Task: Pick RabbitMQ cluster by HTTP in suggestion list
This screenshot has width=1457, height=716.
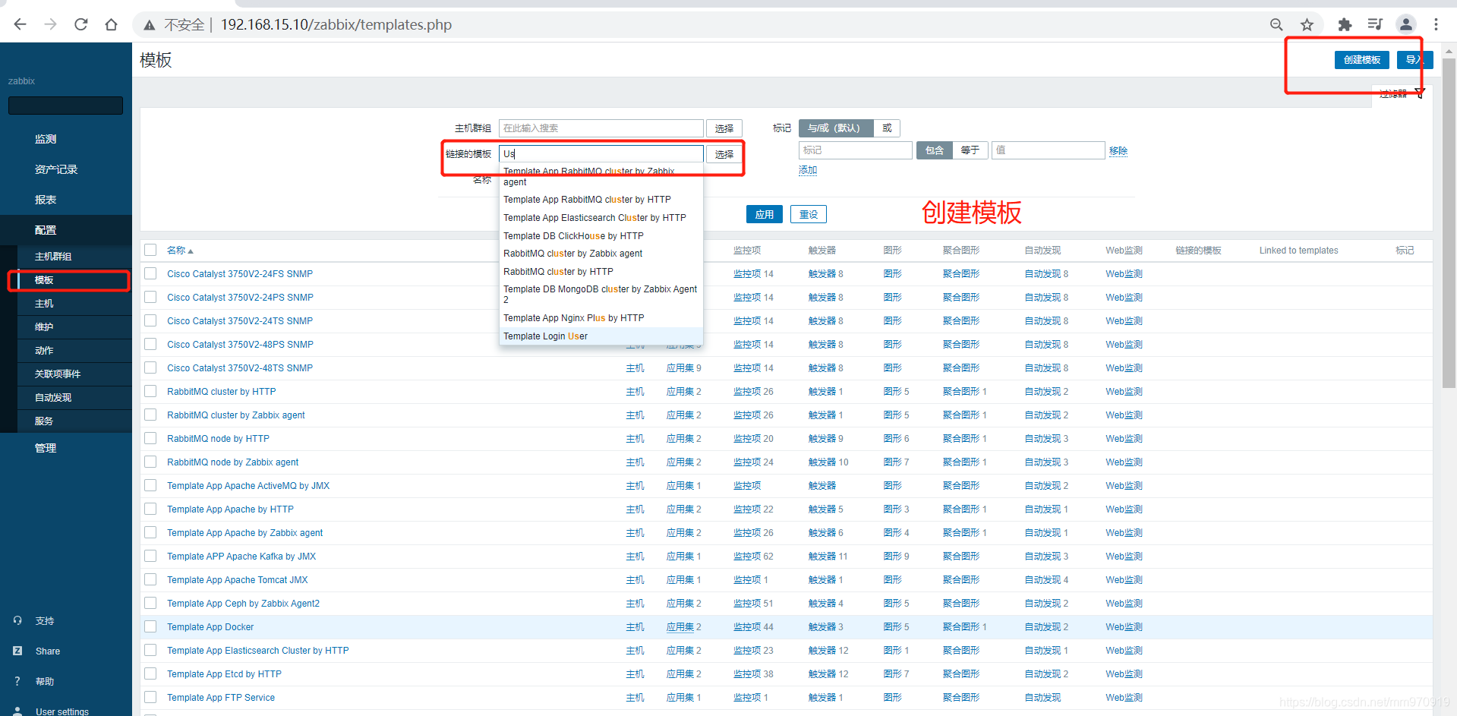Action: pos(601,272)
